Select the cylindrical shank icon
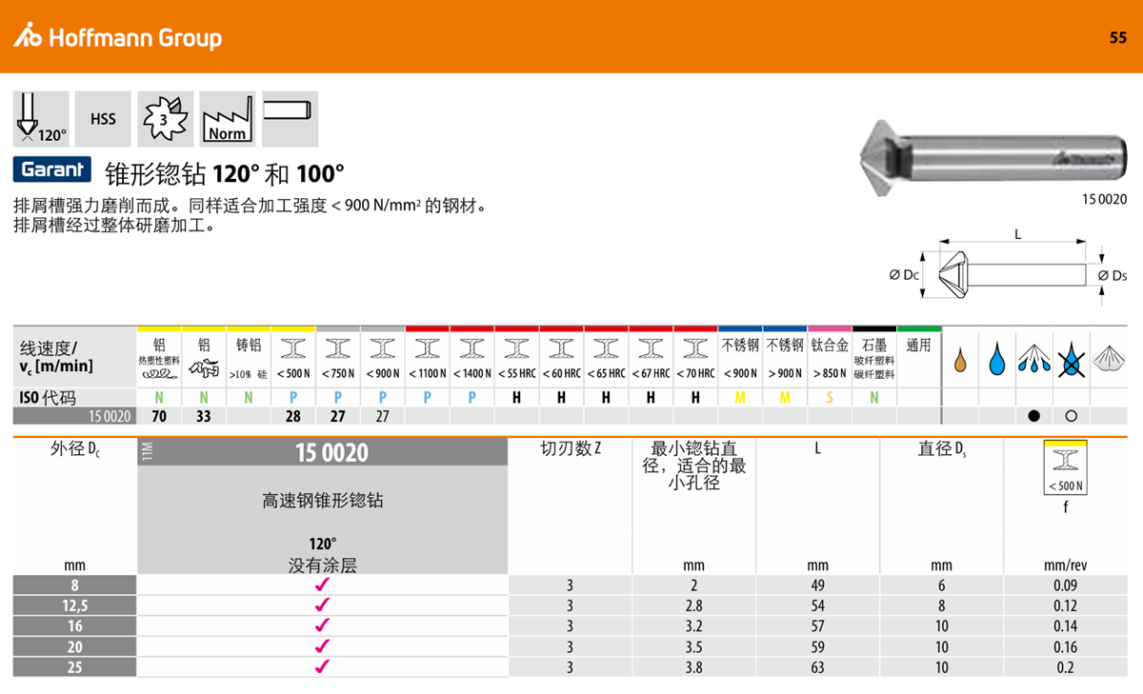This screenshot has height=694, width=1143. point(290,119)
